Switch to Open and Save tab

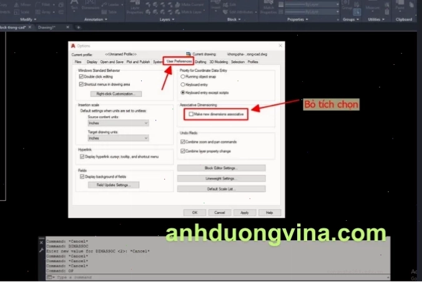coord(112,62)
